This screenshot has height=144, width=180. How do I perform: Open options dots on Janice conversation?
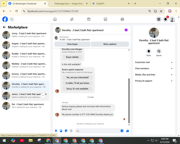(43, 96)
